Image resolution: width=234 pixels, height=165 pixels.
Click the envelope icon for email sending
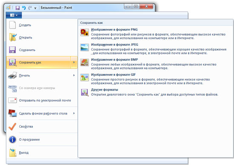12,100
